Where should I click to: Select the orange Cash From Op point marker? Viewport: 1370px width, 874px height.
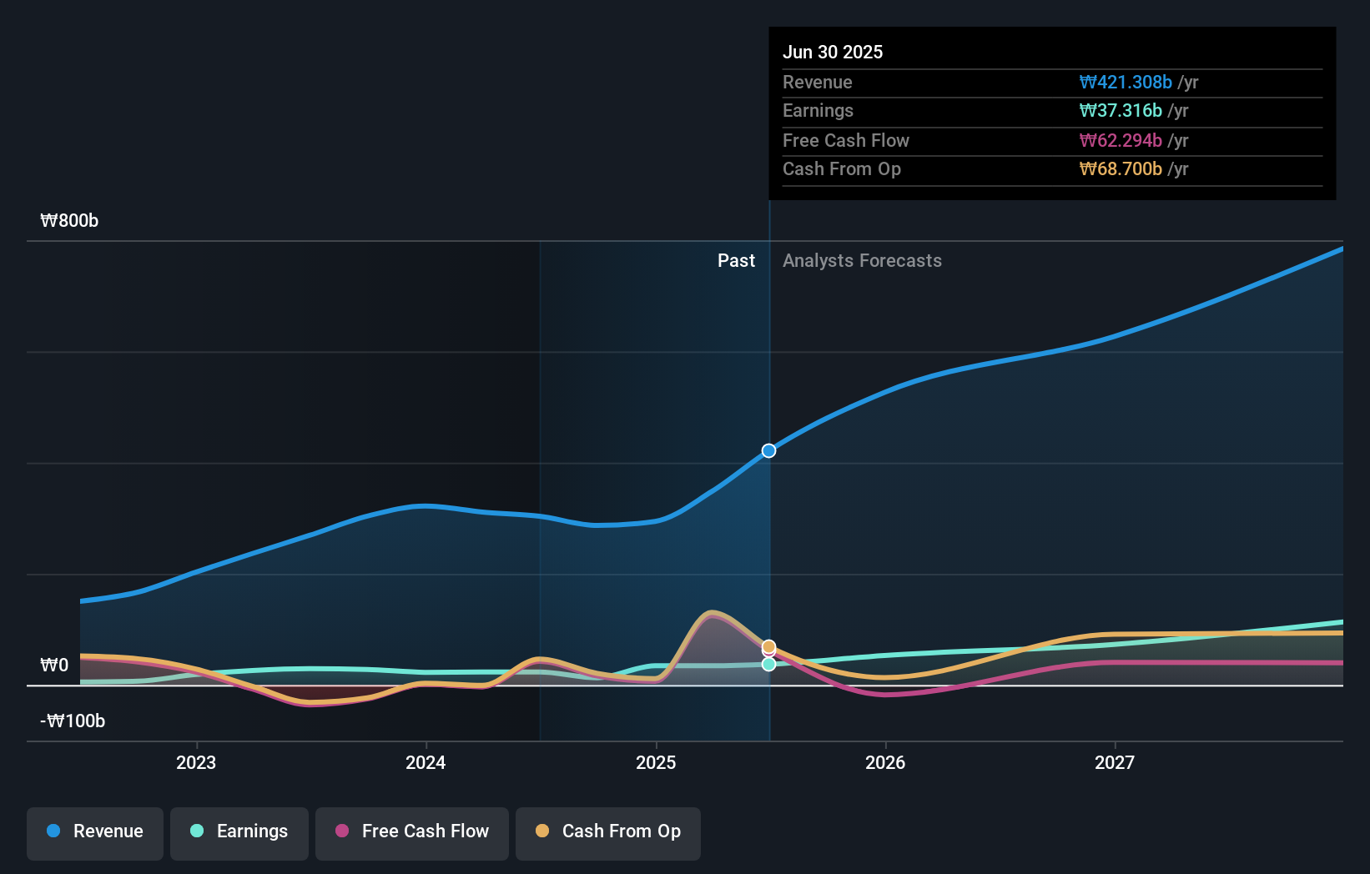(768, 645)
